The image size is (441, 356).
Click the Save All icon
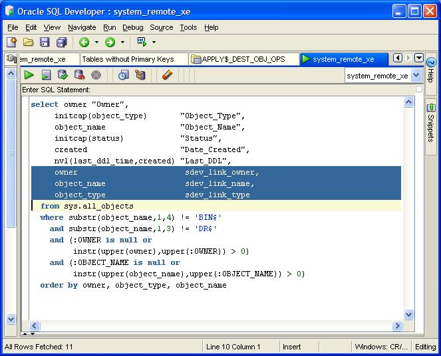pyautogui.click(x=61, y=43)
